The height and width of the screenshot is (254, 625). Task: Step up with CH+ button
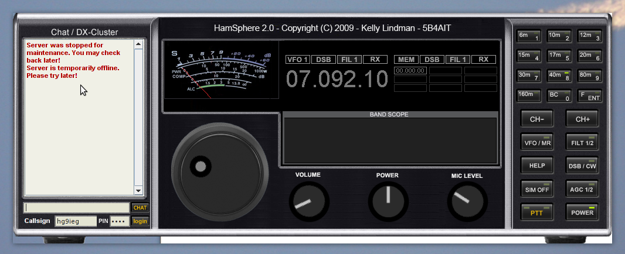[x=582, y=119]
